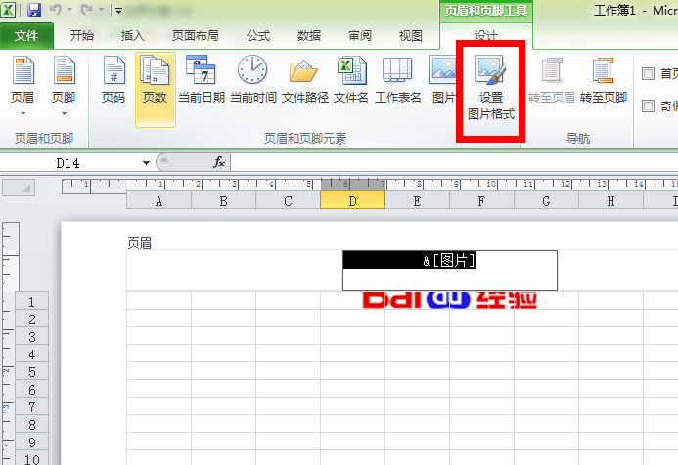Switch to the 设计 Design tab
678x465 pixels.
click(485, 35)
